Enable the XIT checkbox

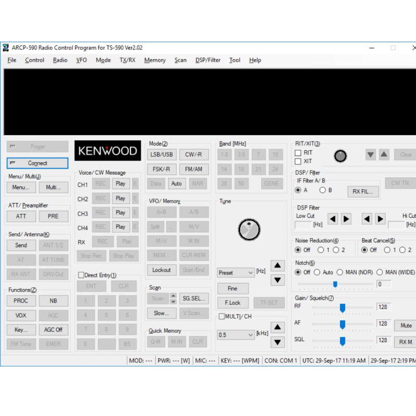click(298, 161)
